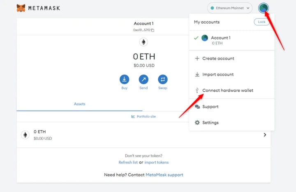The height and width of the screenshot is (192, 296).
Task: Open Settings from the accounts menu
Action: coord(231,123)
